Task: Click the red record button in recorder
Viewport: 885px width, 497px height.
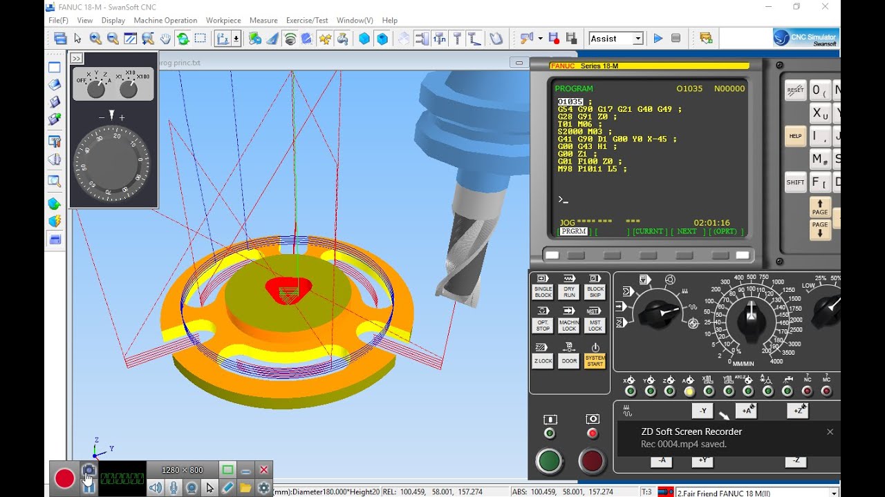Action: (64, 478)
